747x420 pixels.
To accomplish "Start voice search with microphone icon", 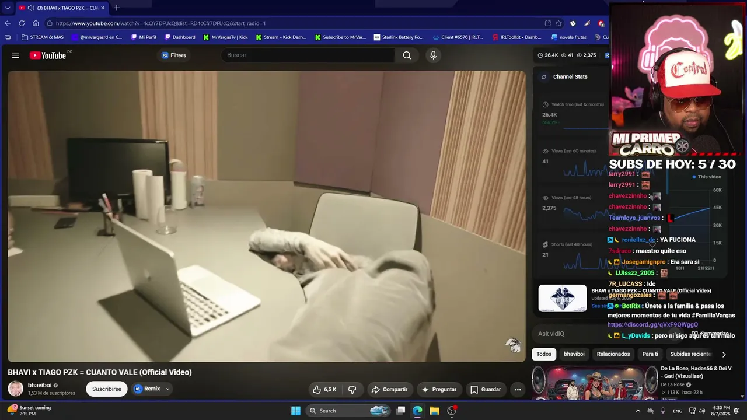I will [433, 55].
